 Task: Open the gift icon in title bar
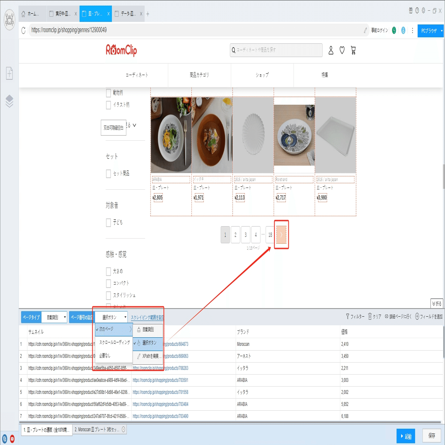[411, 10]
